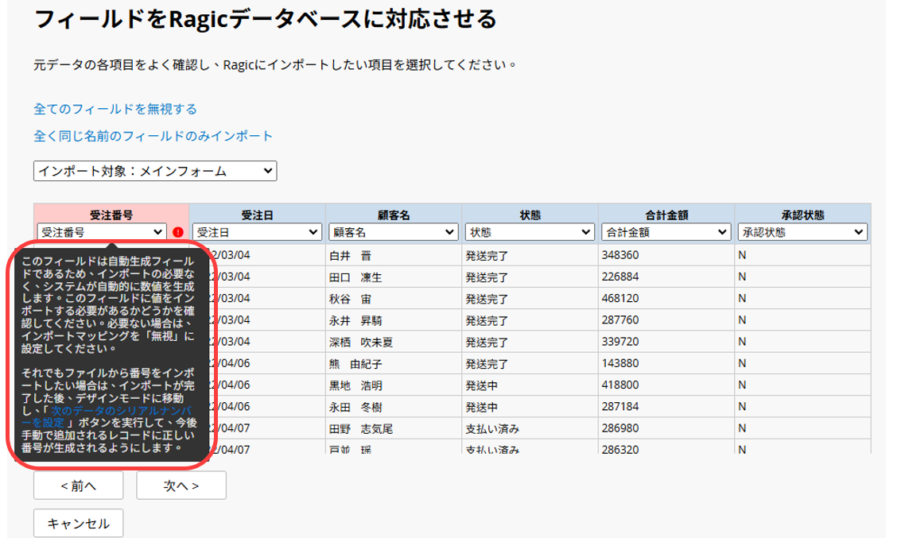Click the amount cell 287184
This screenshot has height=538, width=901.
[x=666, y=407]
